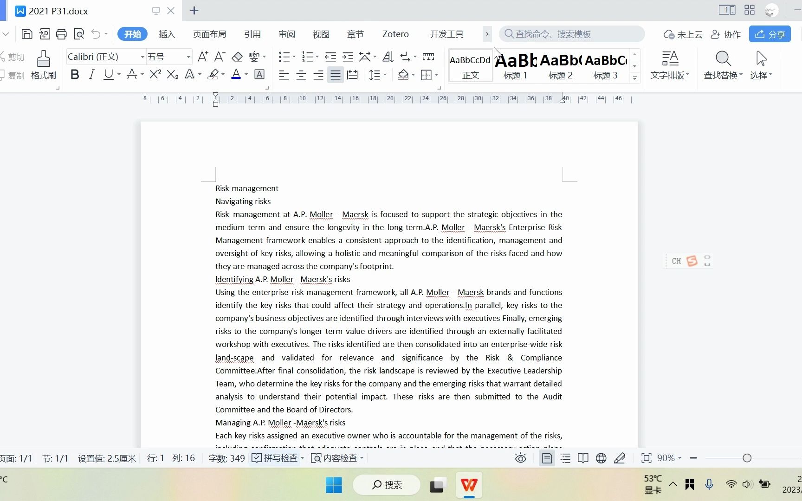Apply the 正文 style
The width and height of the screenshot is (802, 501).
471,65
